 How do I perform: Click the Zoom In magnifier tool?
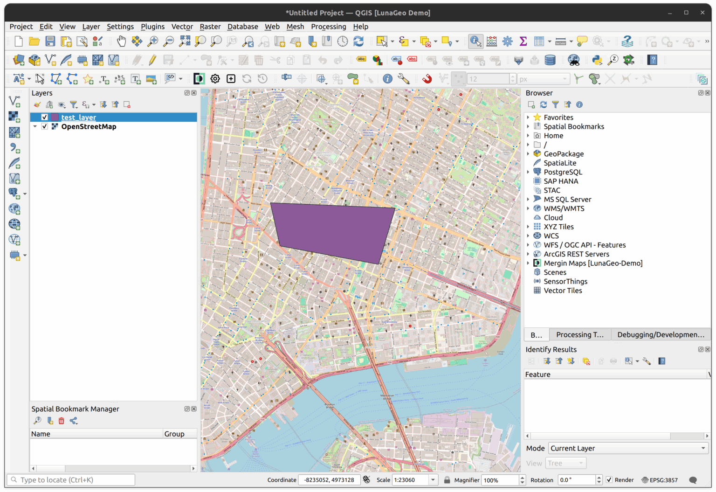click(x=153, y=42)
